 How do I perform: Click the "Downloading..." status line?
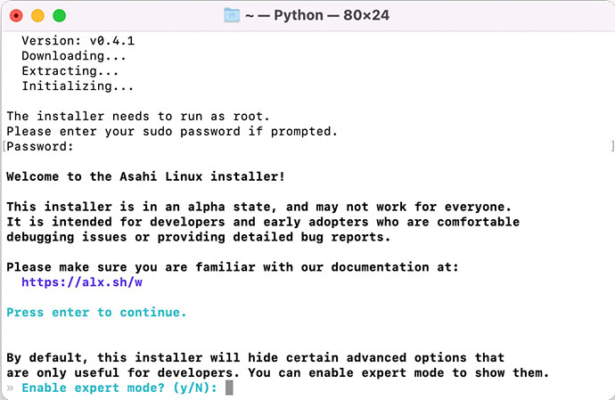point(70,55)
